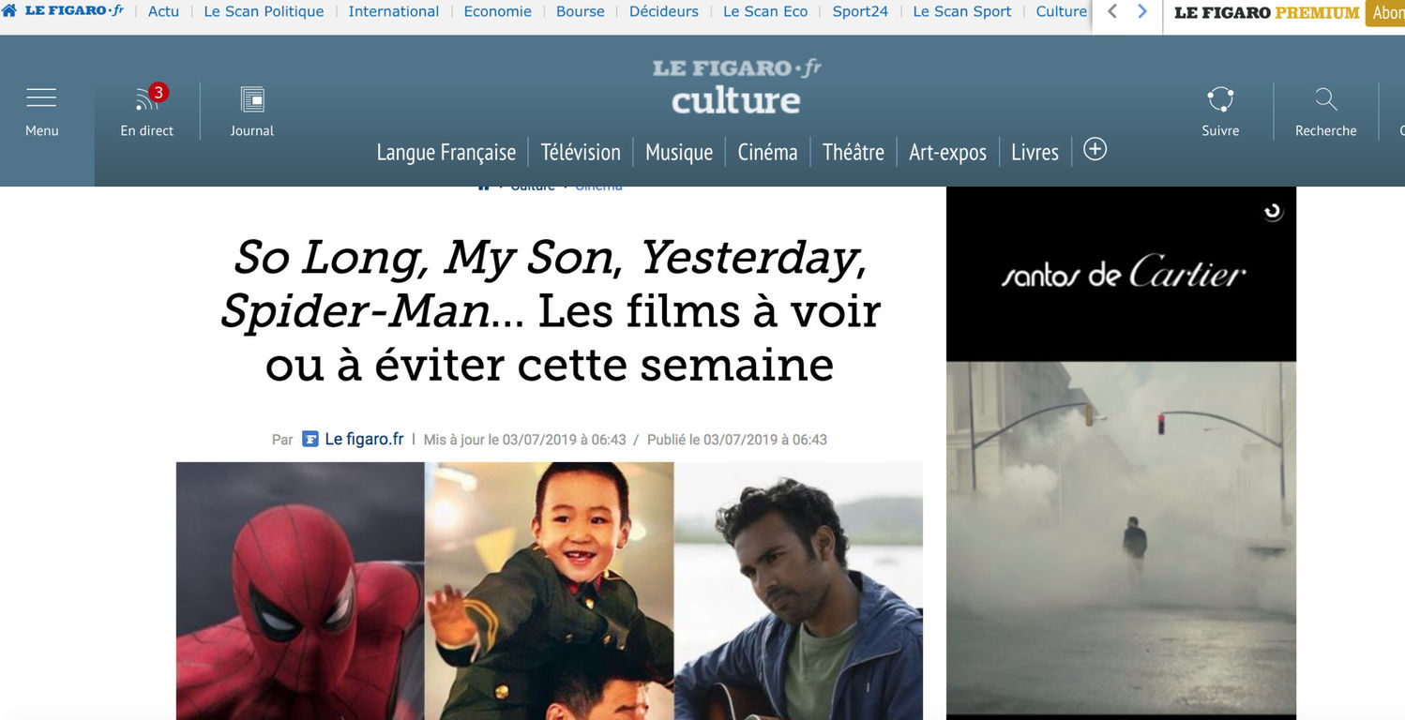Select the Télévision menu item

581,152
